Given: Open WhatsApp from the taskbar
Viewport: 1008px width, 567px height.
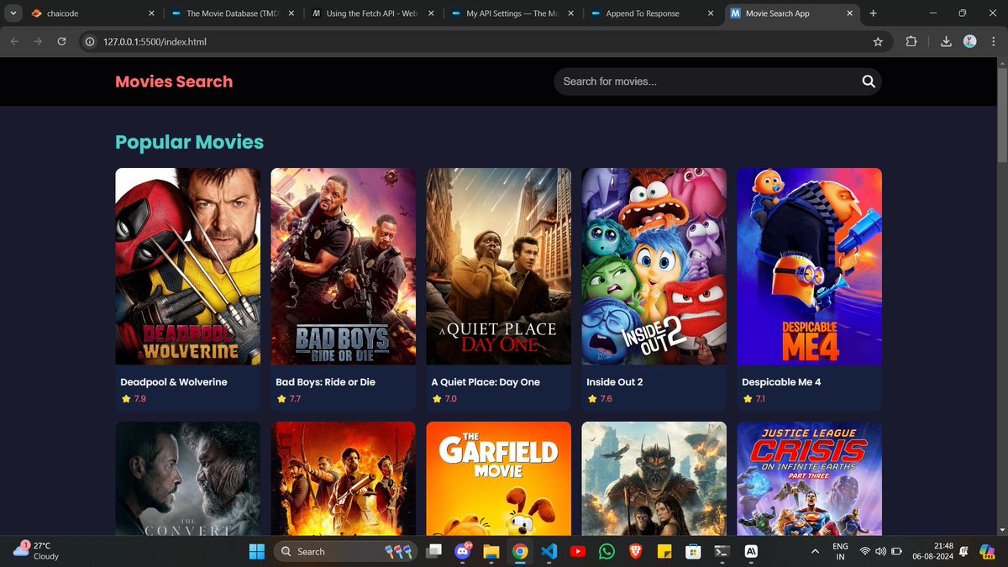Looking at the screenshot, I should click(606, 551).
